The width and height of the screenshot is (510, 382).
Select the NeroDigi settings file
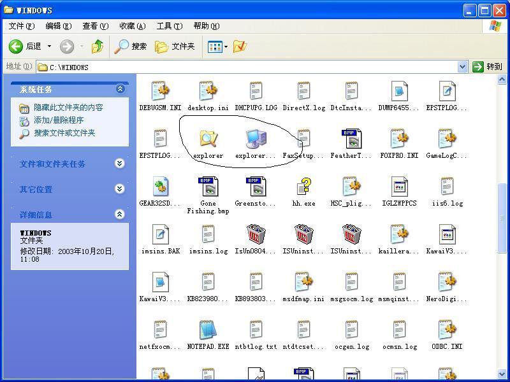click(447, 287)
